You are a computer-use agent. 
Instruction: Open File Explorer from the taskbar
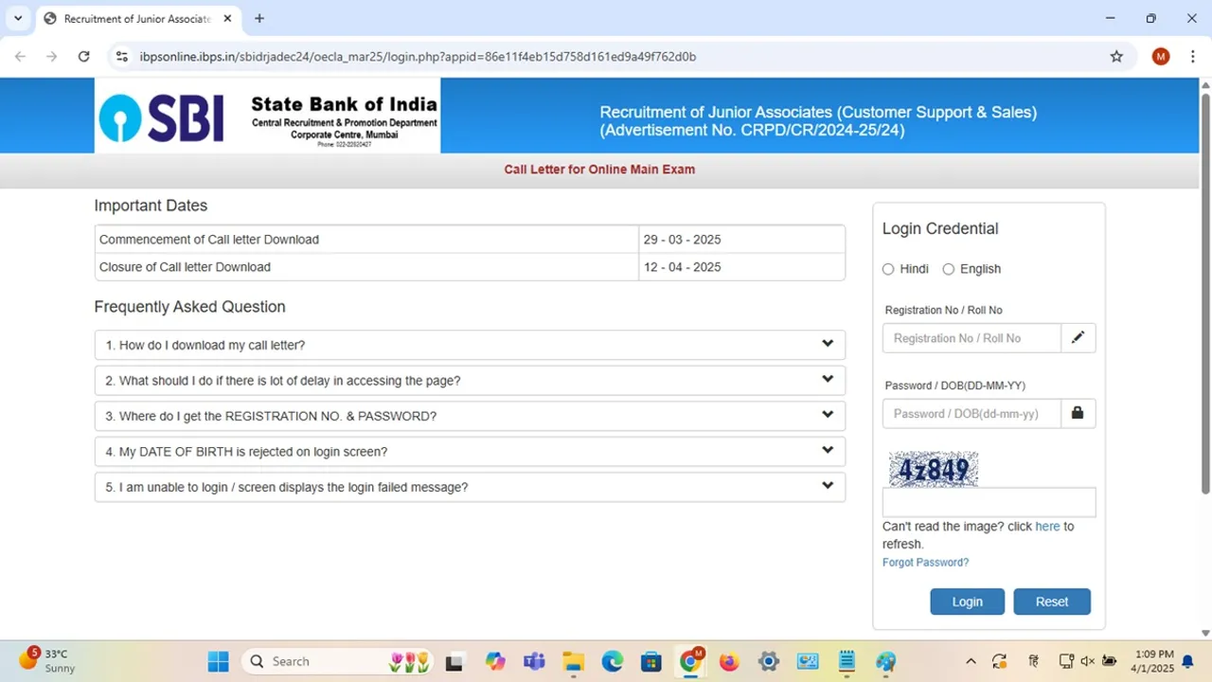(573, 661)
